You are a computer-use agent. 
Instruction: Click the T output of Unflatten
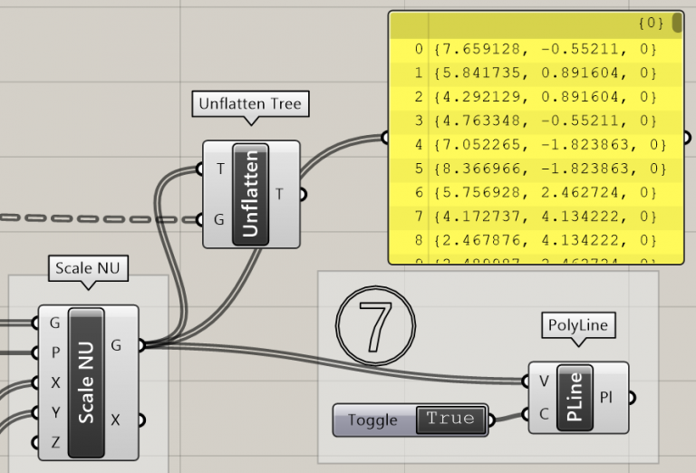(279, 194)
